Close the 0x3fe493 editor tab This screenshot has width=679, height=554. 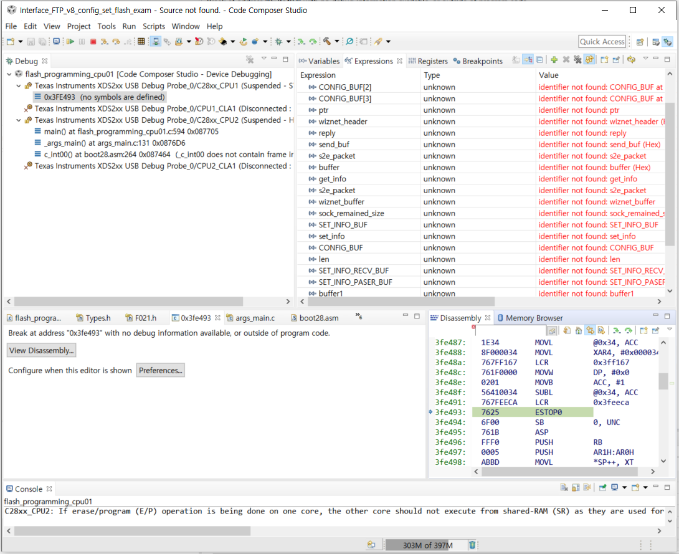(217, 318)
